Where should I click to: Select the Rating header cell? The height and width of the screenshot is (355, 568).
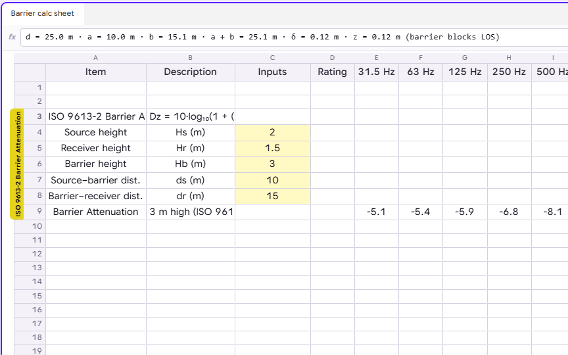(332, 72)
